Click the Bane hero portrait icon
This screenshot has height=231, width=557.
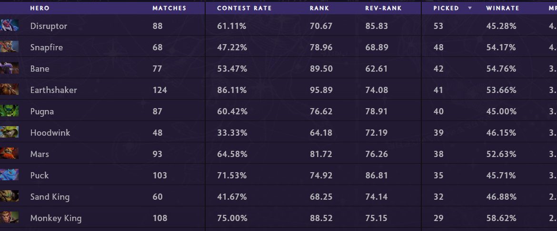coord(10,68)
